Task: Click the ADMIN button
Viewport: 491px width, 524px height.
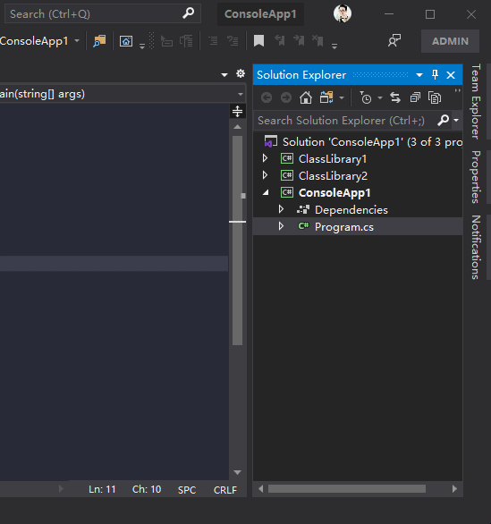Action: [x=450, y=41]
